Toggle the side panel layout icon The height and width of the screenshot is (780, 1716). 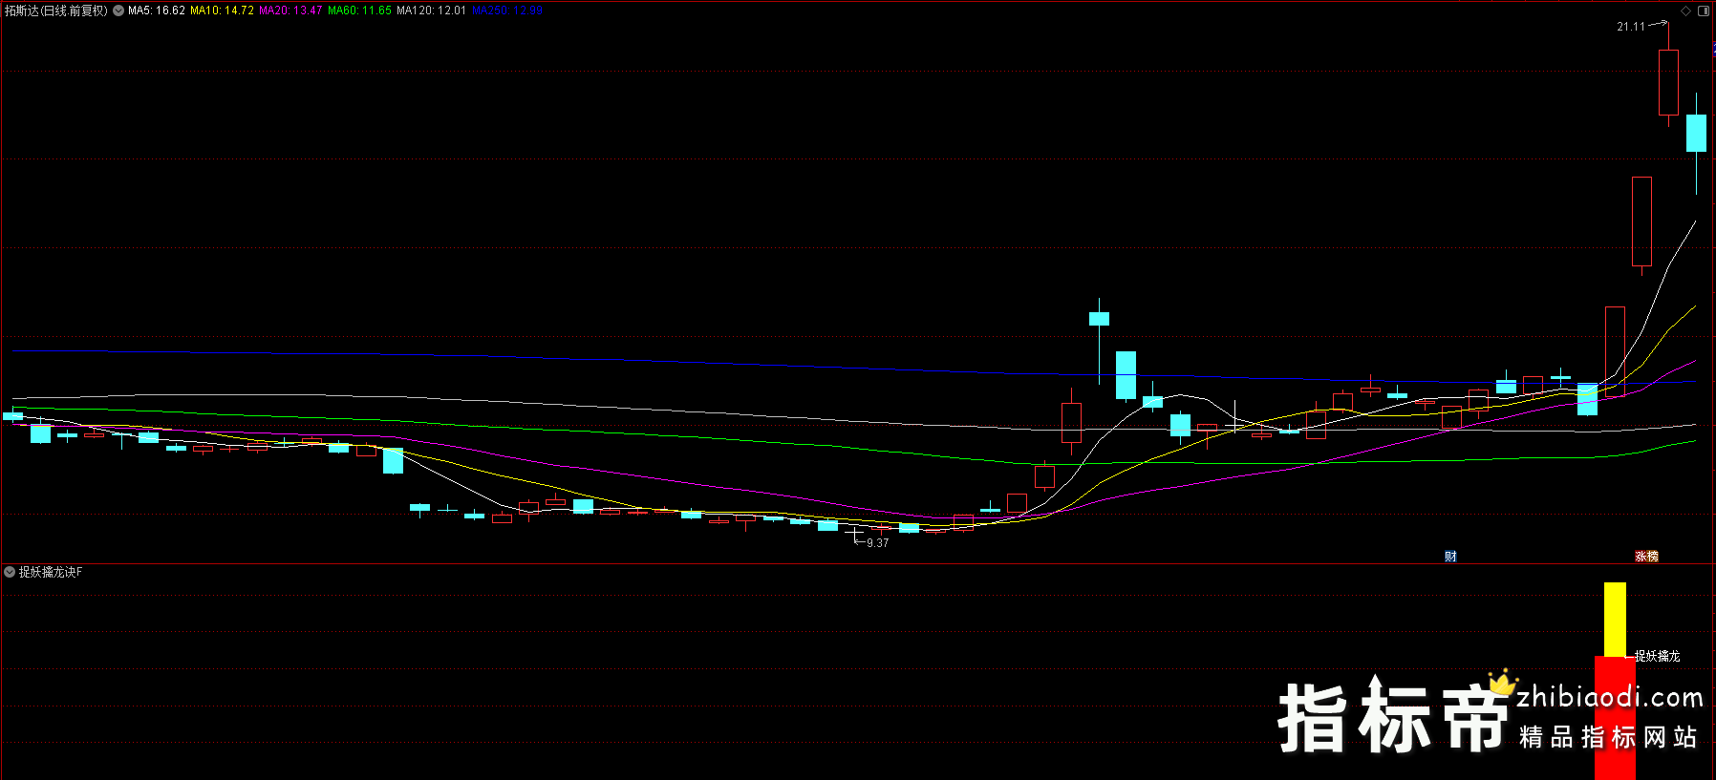(x=1704, y=11)
